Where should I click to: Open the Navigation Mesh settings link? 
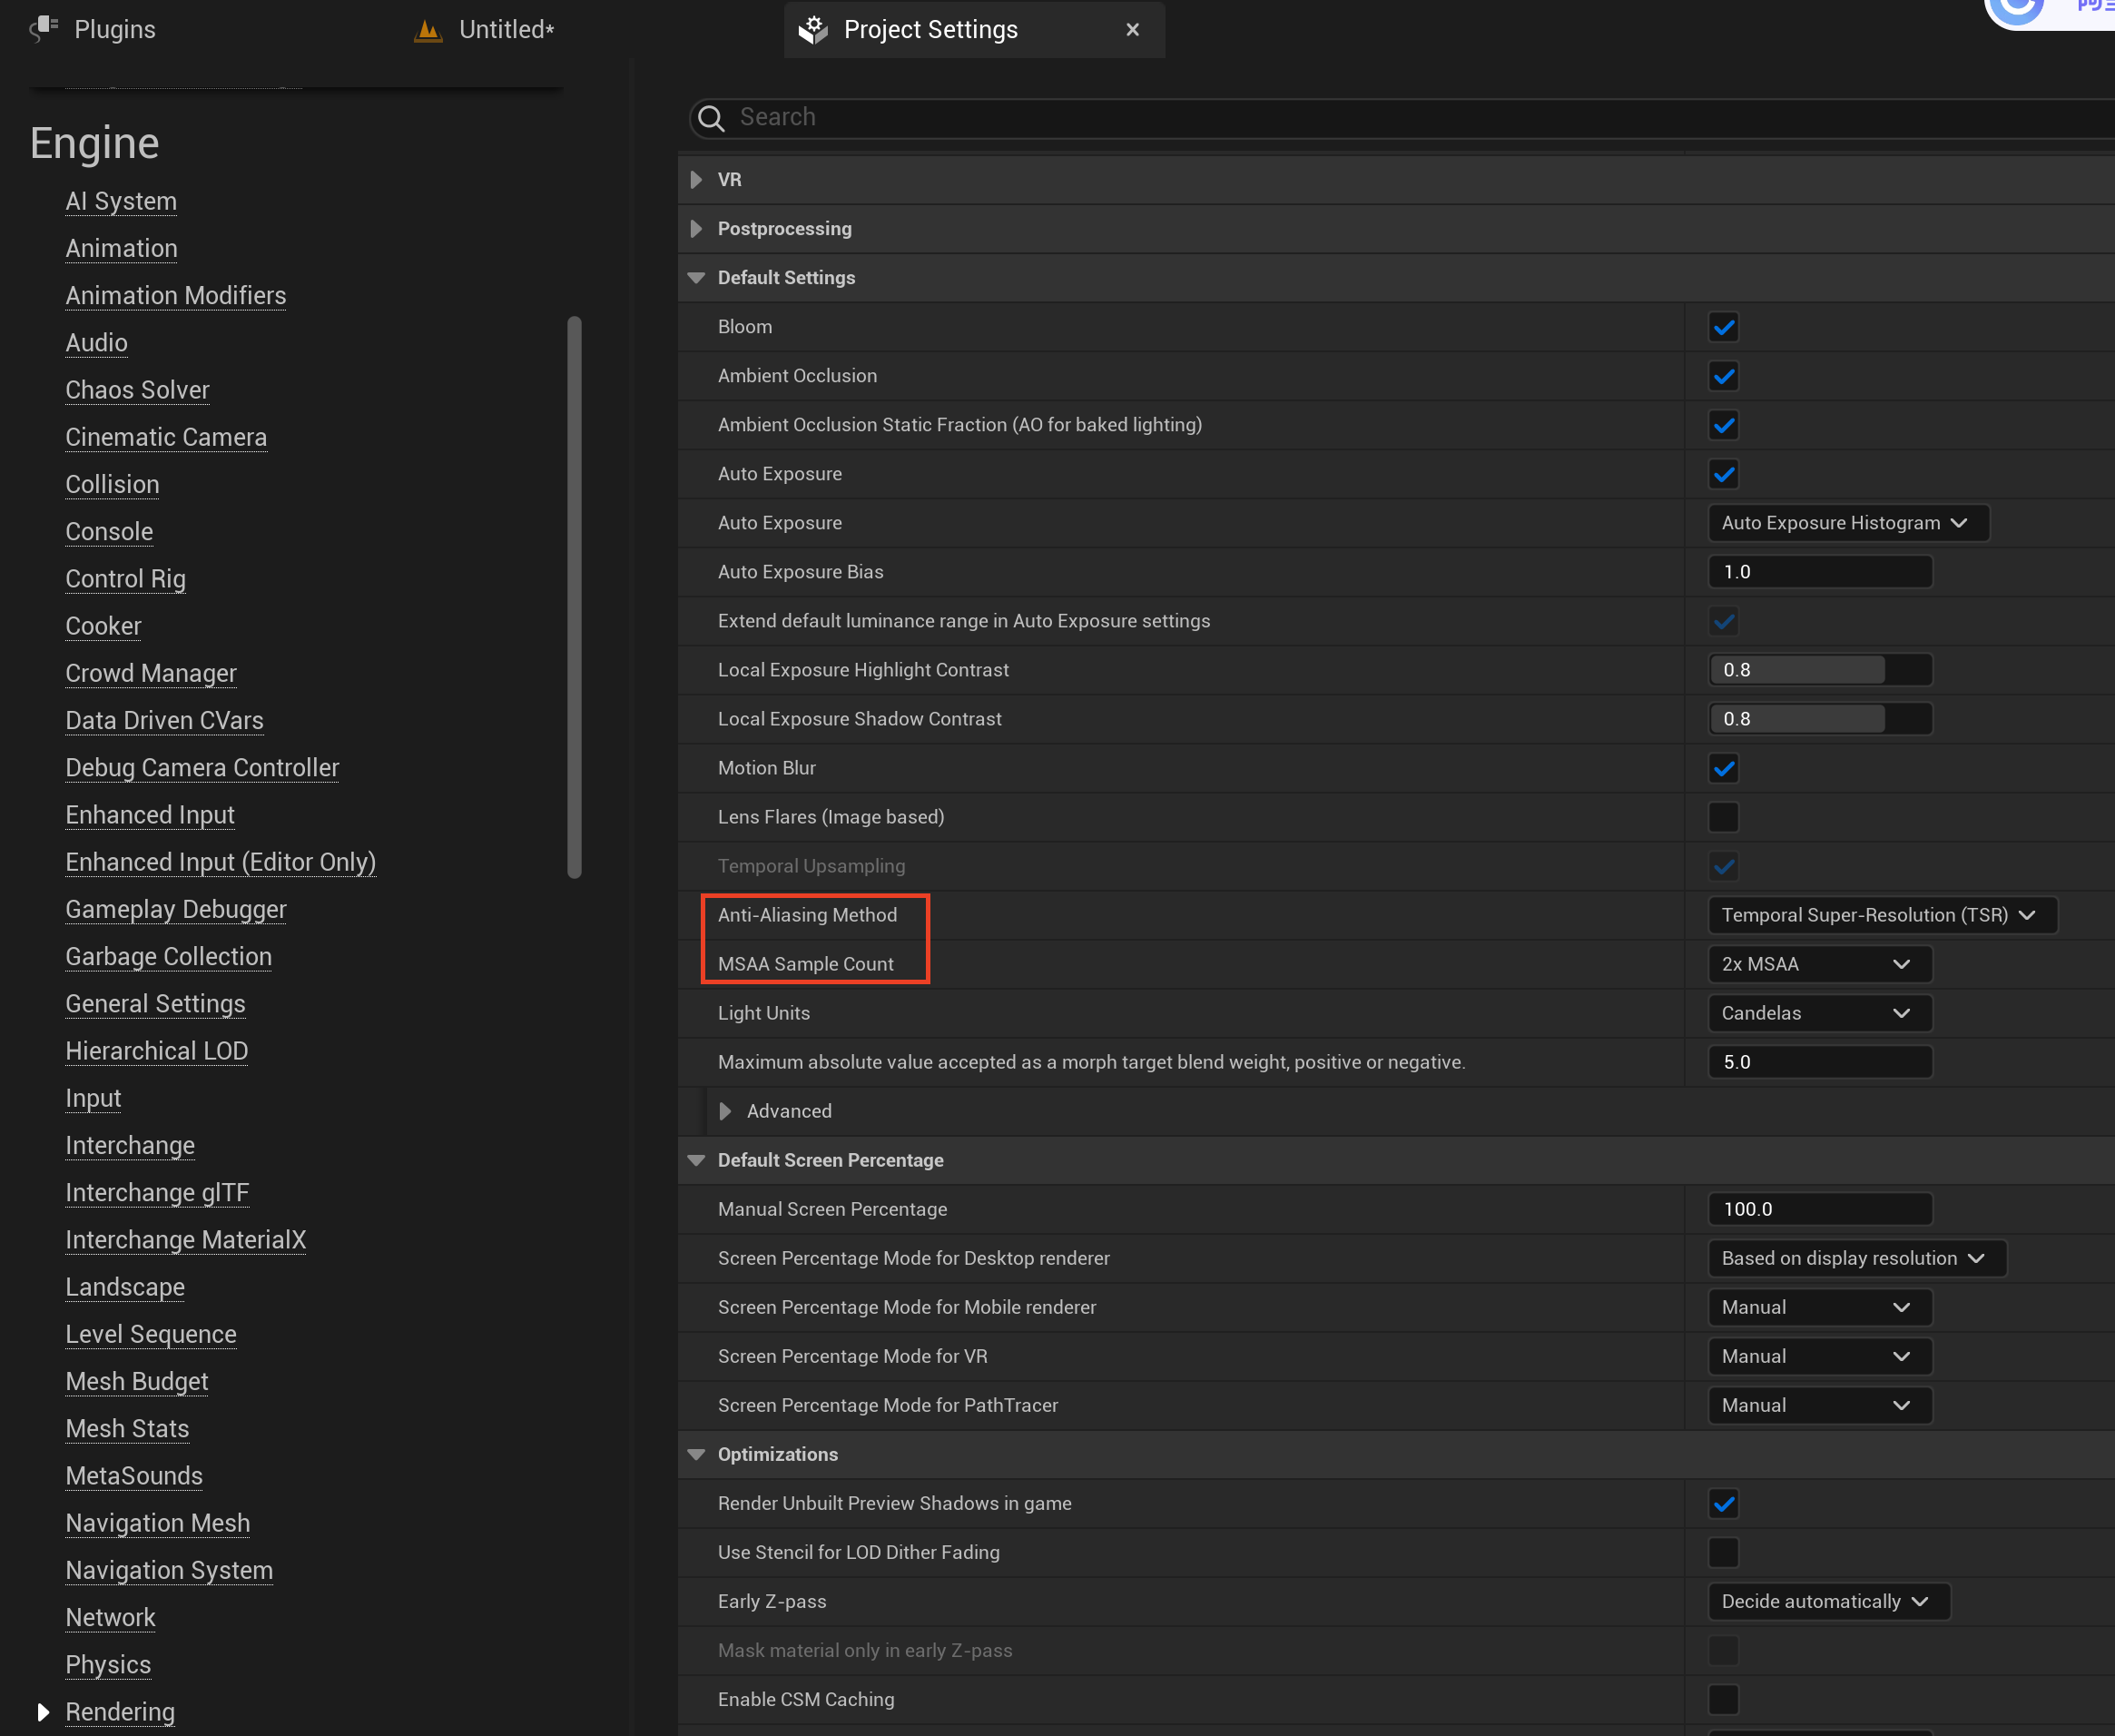coord(158,1523)
